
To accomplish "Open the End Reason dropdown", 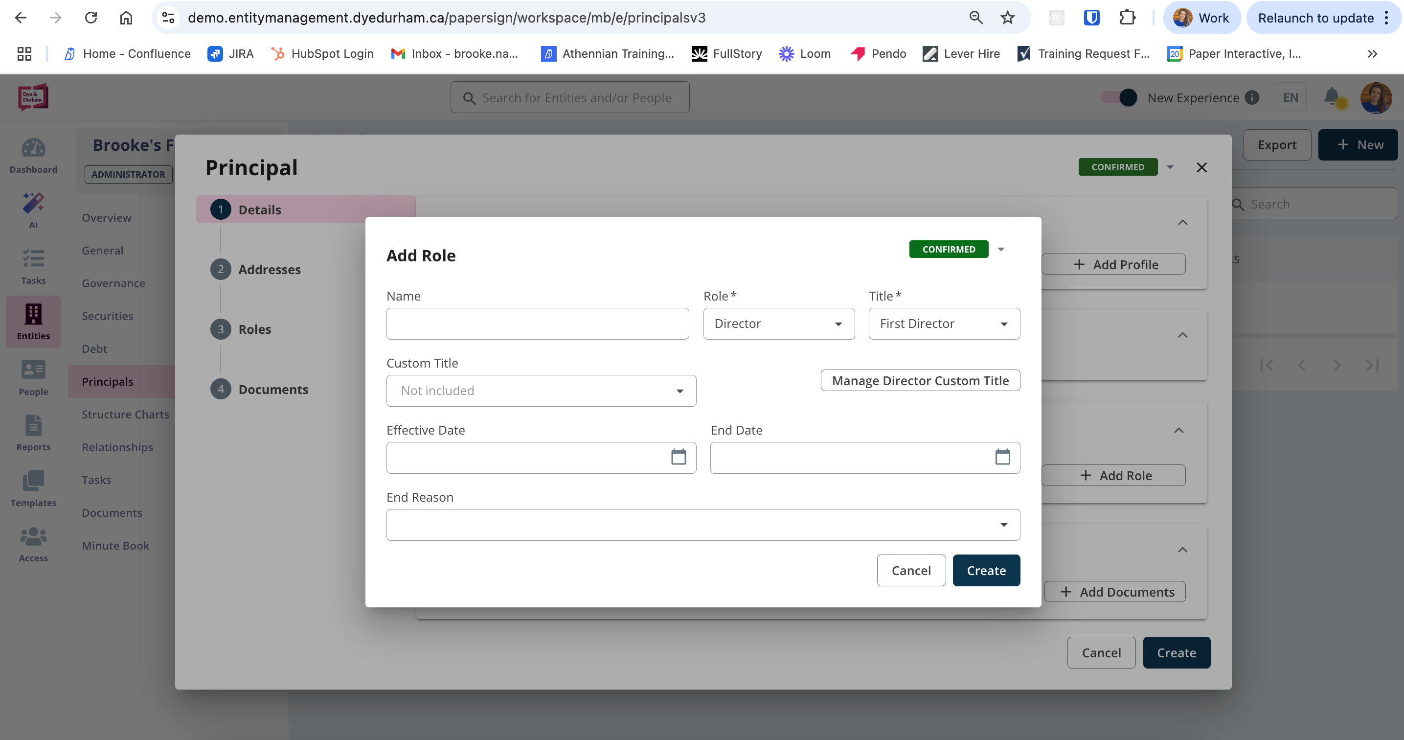I will [703, 525].
